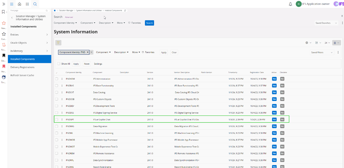Open the pin icon at top right
The image size is (344, 168).
coord(342,16)
